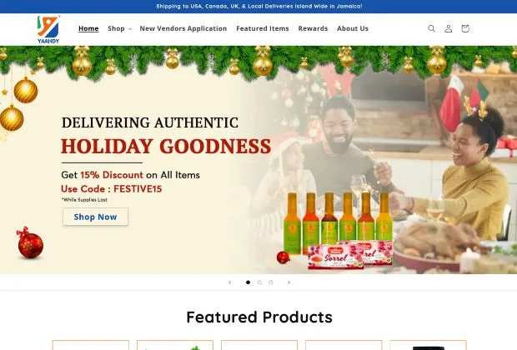Viewport: 517px width, 350px height.
Task: Select the third slideshow dot
Action: (271, 282)
